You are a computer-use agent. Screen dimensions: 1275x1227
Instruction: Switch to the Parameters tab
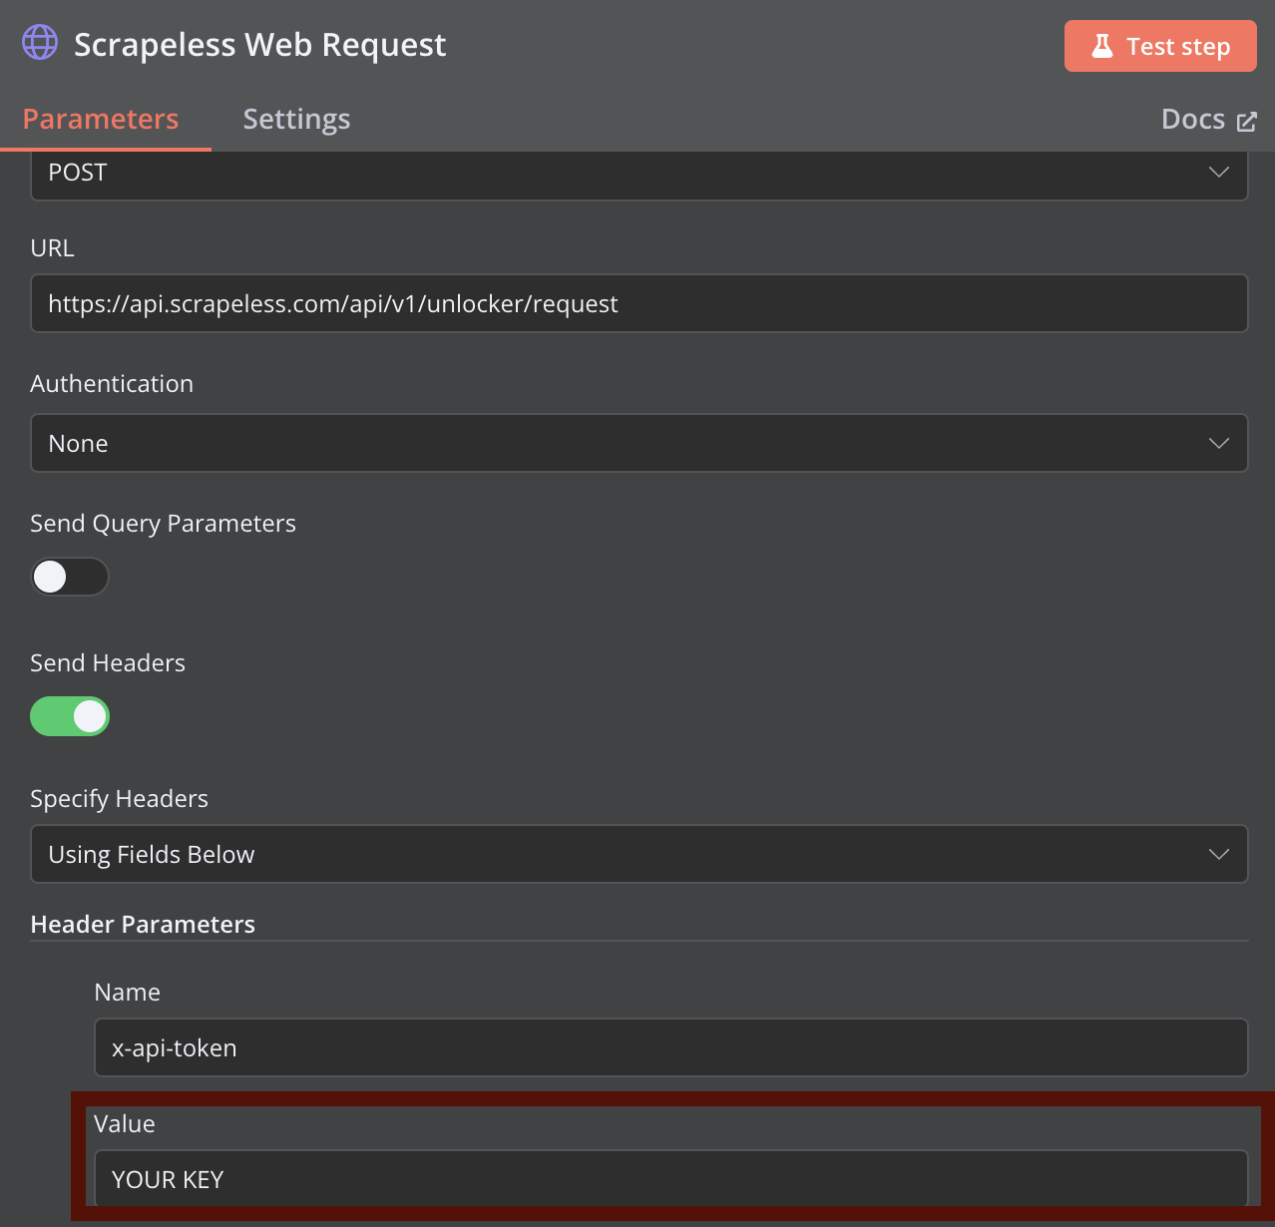101,120
